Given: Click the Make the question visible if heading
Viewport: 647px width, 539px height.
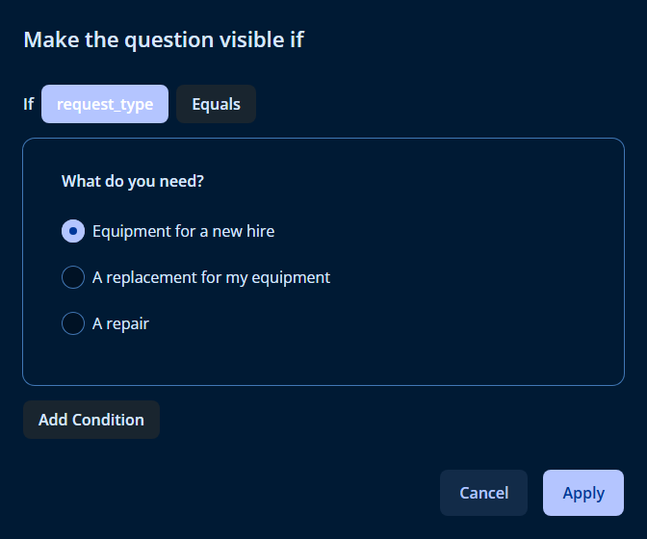Looking at the screenshot, I should coord(164,40).
